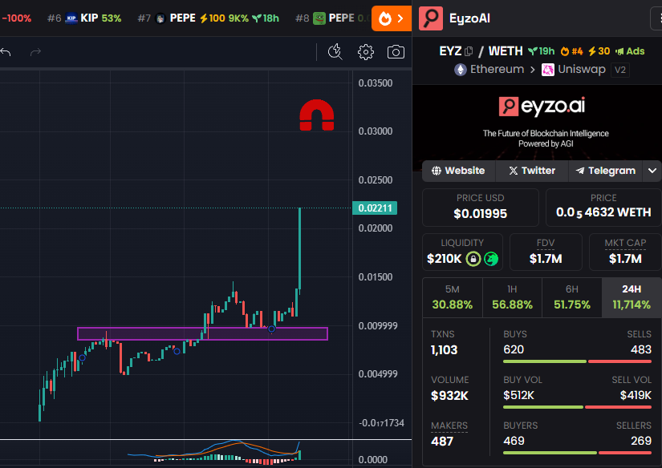Click the #8 PEPE trending item
The height and width of the screenshot is (468, 662).
(x=333, y=18)
